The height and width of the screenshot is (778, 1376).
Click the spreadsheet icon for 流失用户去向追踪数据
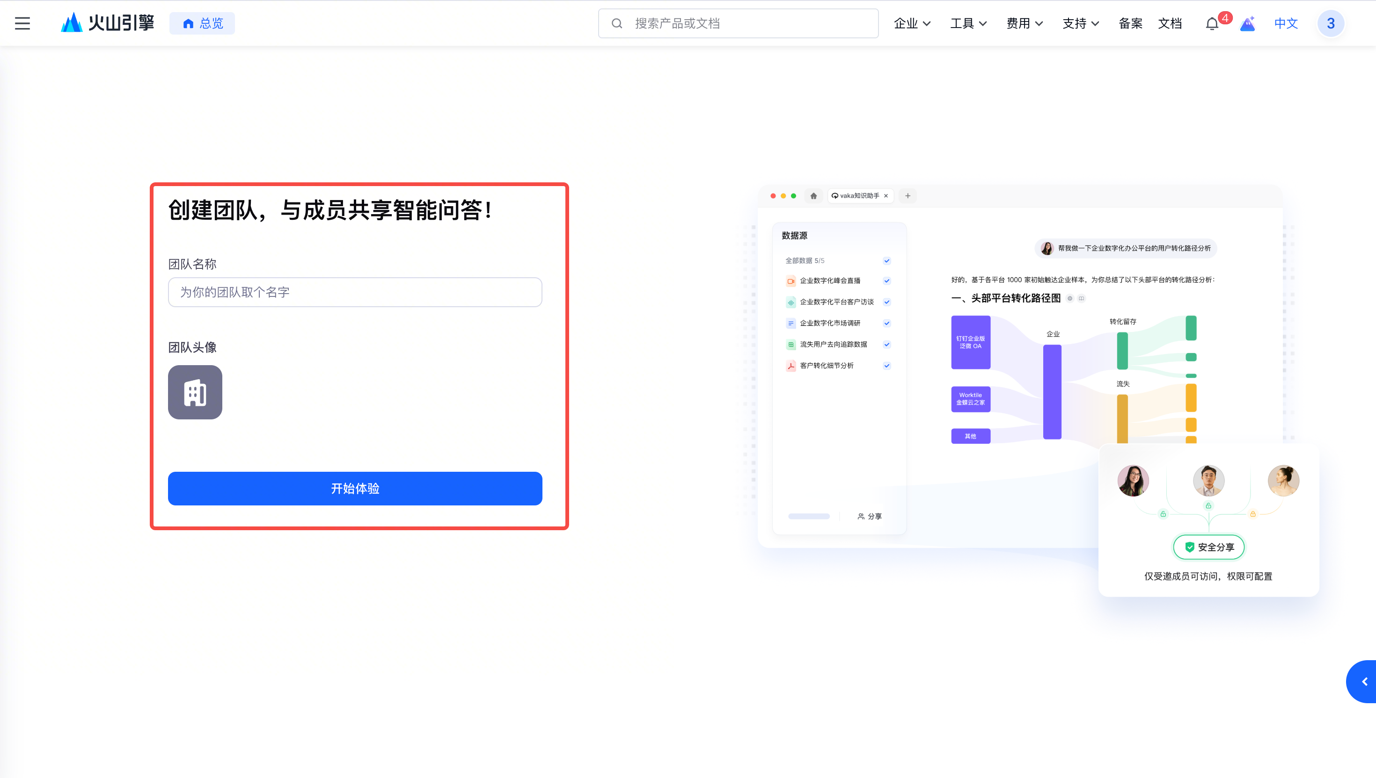pyautogui.click(x=791, y=345)
